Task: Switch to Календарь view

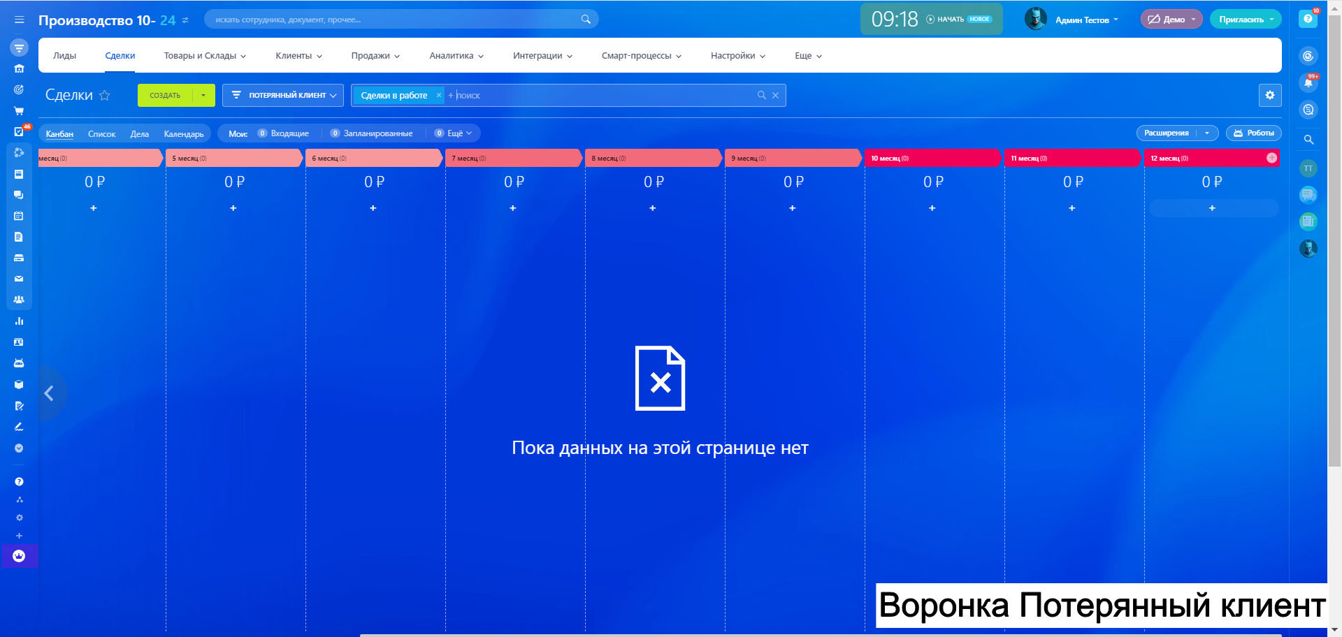Action: (x=184, y=133)
